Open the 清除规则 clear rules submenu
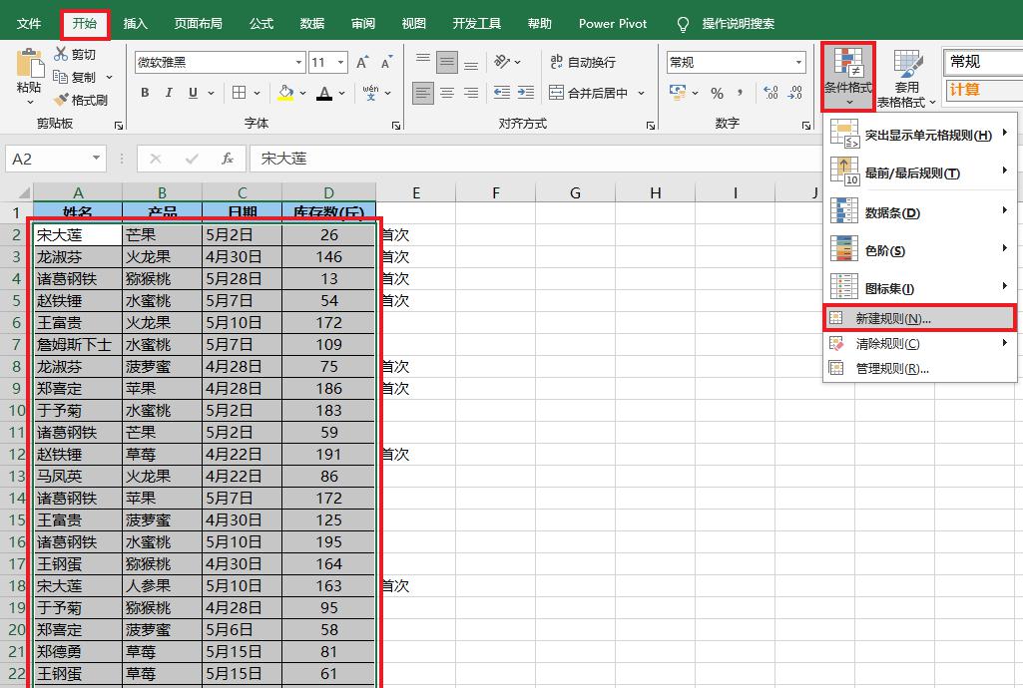 919,343
